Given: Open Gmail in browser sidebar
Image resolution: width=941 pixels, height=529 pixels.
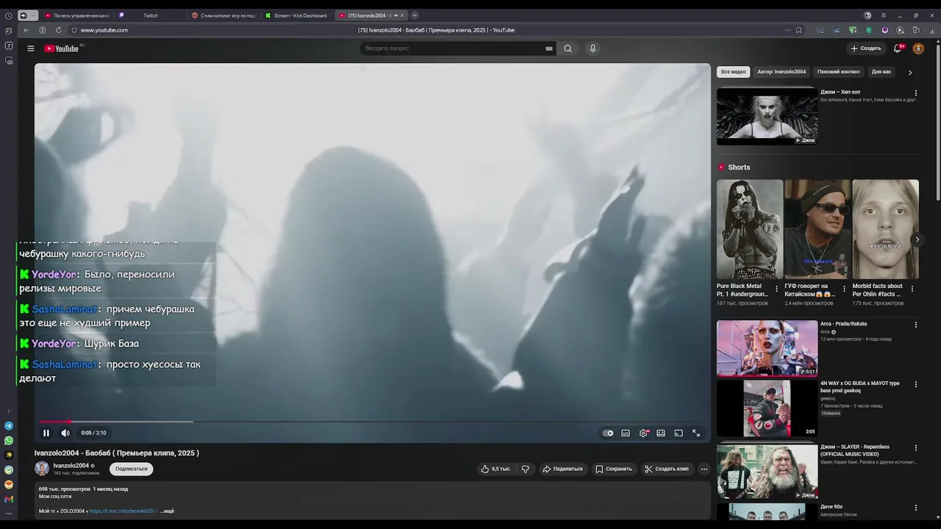Looking at the screenshot, I should (x=9, y=500).
